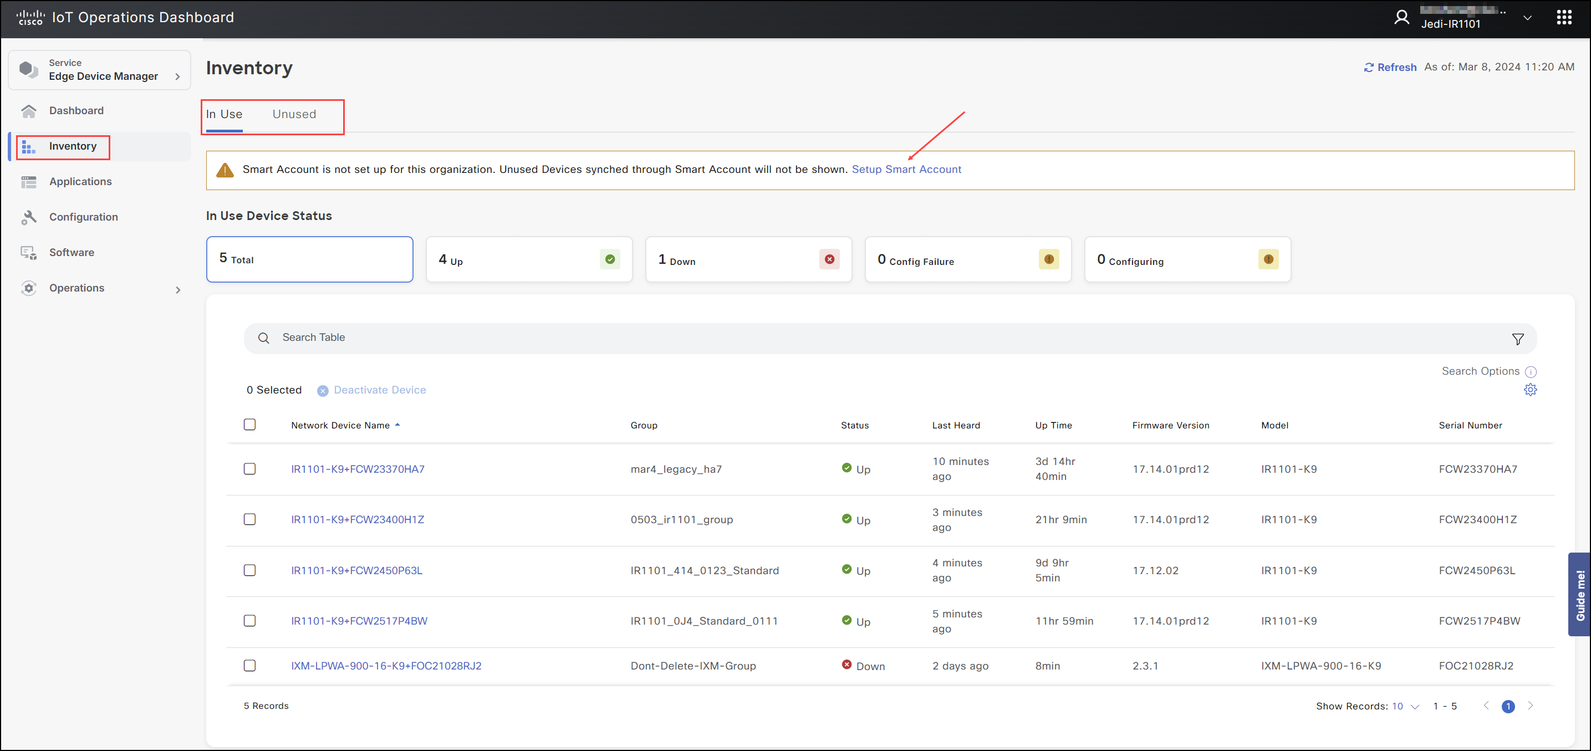Image resolution: width=1591 pixels, height=751 pixels.
Task: Click the Cisco logo in header
Action: [x=30, y=17]
